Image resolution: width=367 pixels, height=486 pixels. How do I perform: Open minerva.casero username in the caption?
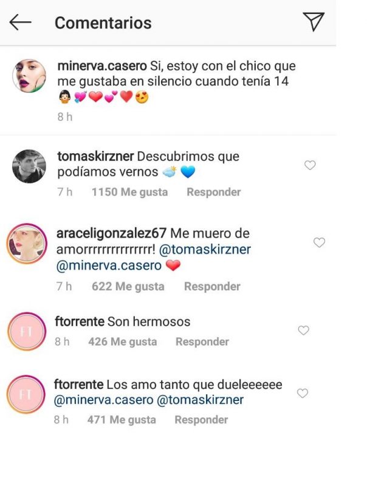coord(102,66)
